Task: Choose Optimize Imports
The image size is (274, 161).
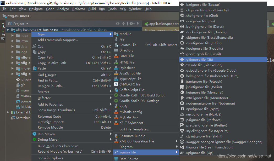Action: tap(72, 122)
